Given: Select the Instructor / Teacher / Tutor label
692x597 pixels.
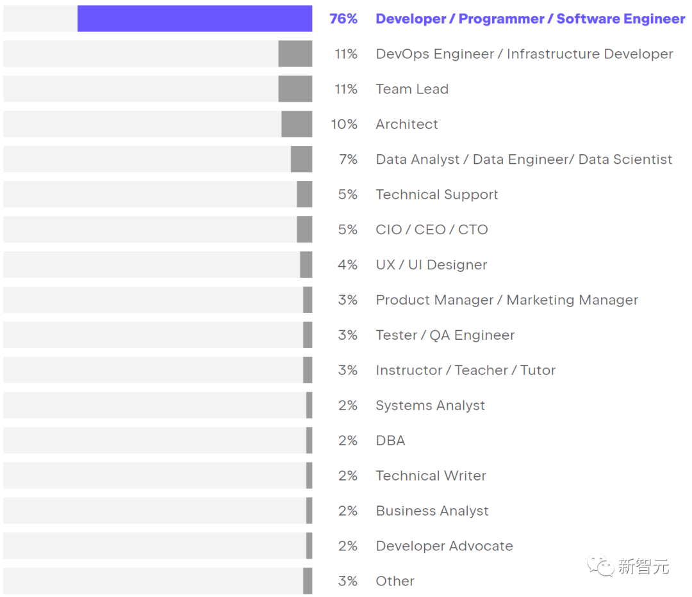Looking at the screenshot, I should [x=465, y=370].
